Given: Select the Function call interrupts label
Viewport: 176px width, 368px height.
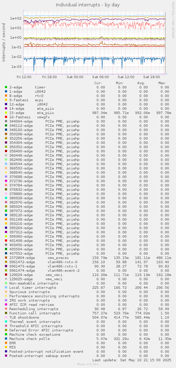Looking at the screenshot, I should pyautogui.click(x=35, y=313).
